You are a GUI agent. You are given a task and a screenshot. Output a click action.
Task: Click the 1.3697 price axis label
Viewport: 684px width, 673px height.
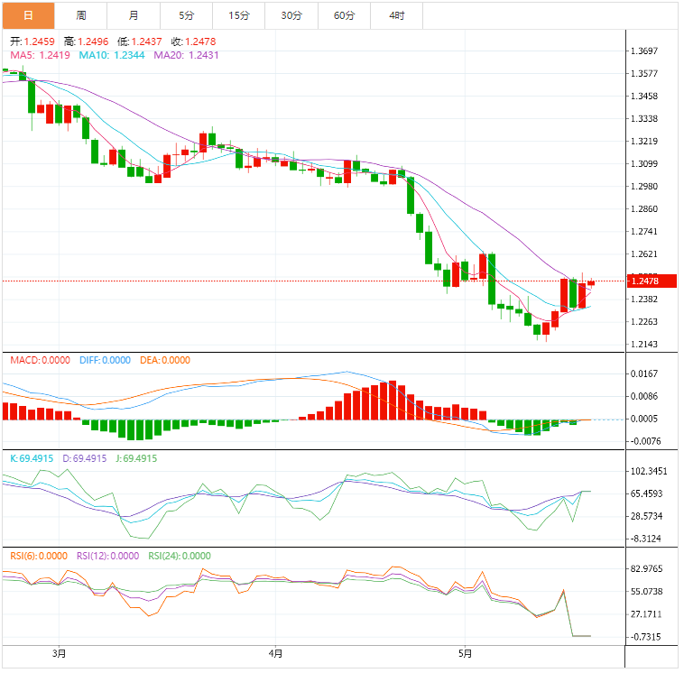[x=644, y=51]
